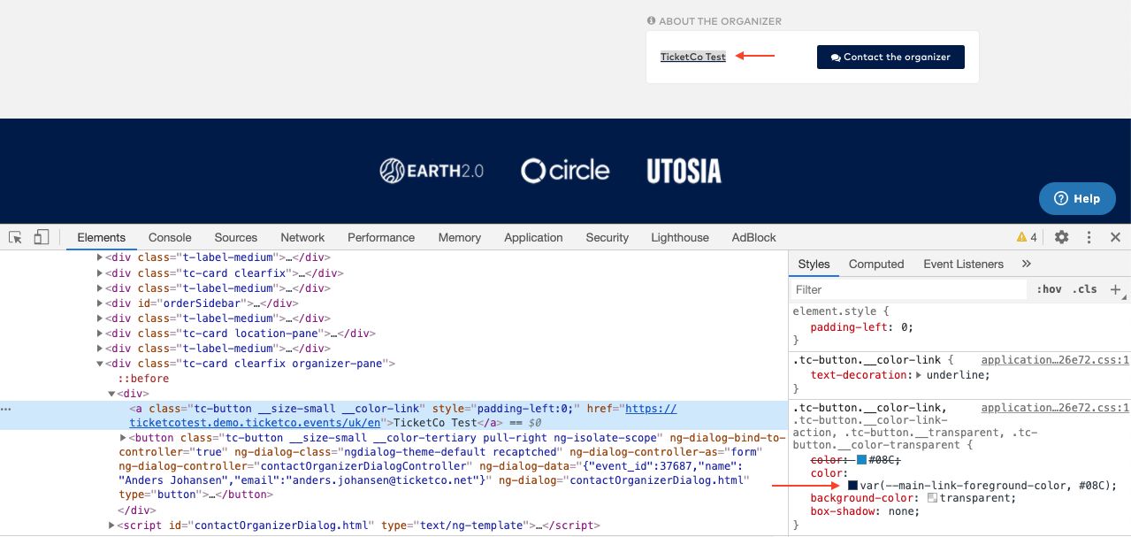The width and height of the screenshot is (1131, 537).
Task: Toggle the .cls element classes panel
Action: coord(1084,289)
